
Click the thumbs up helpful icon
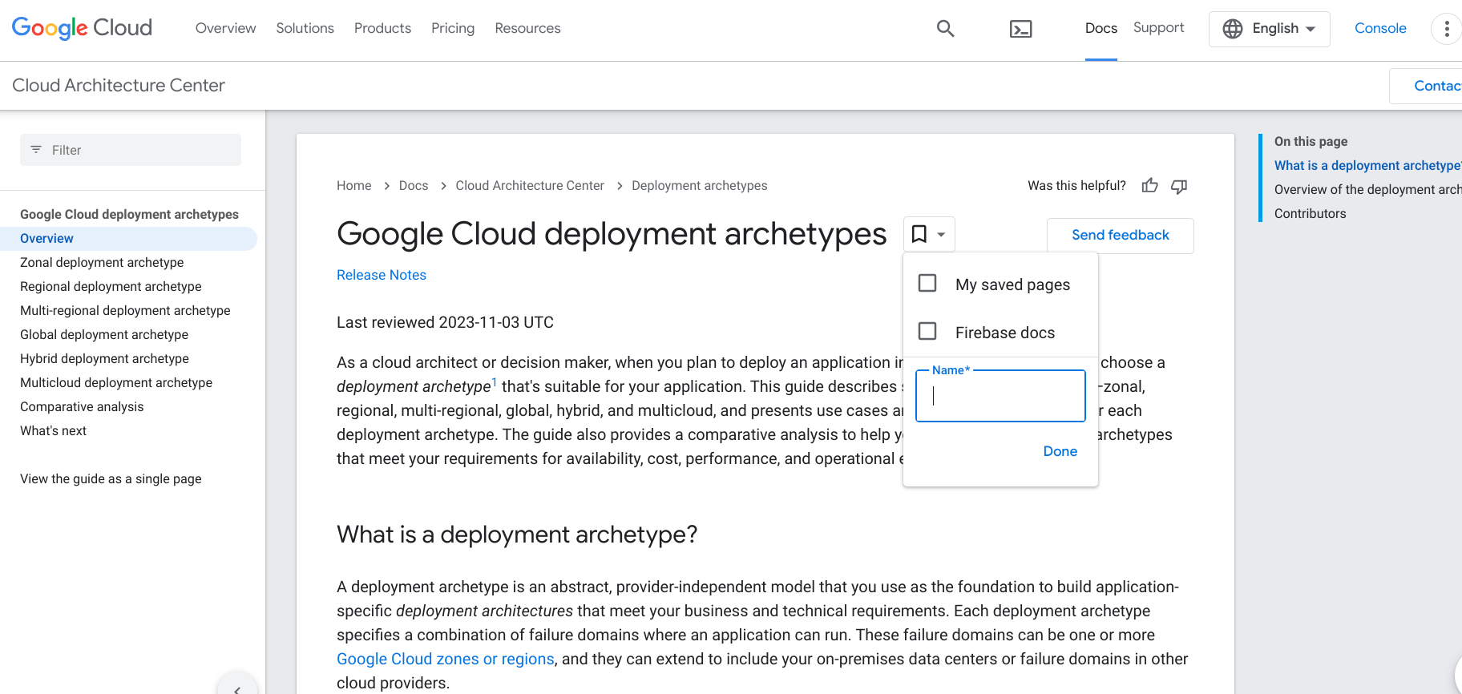(1149, 186)
